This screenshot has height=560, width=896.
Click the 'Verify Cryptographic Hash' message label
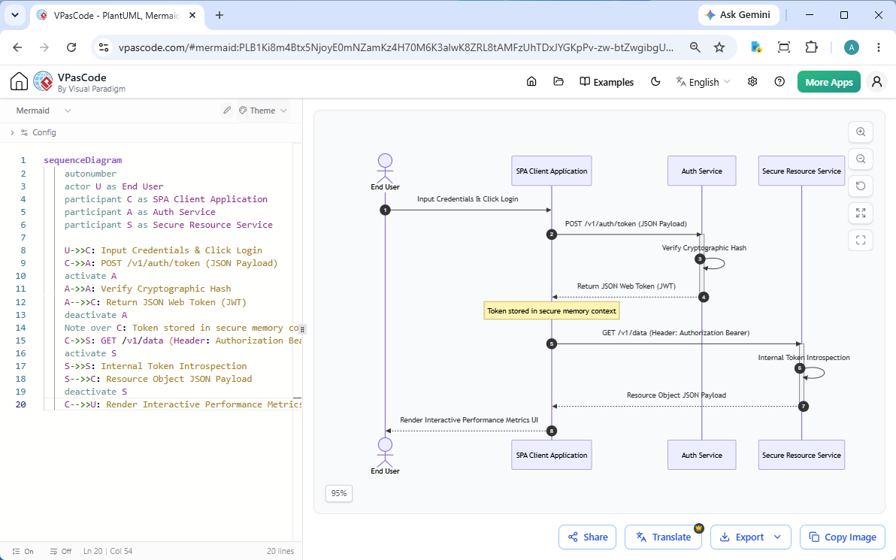pos(704,248)
